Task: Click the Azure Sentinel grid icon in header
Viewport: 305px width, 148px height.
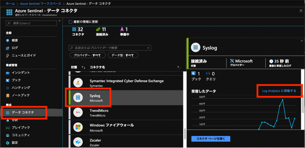Action: [9, 12]
